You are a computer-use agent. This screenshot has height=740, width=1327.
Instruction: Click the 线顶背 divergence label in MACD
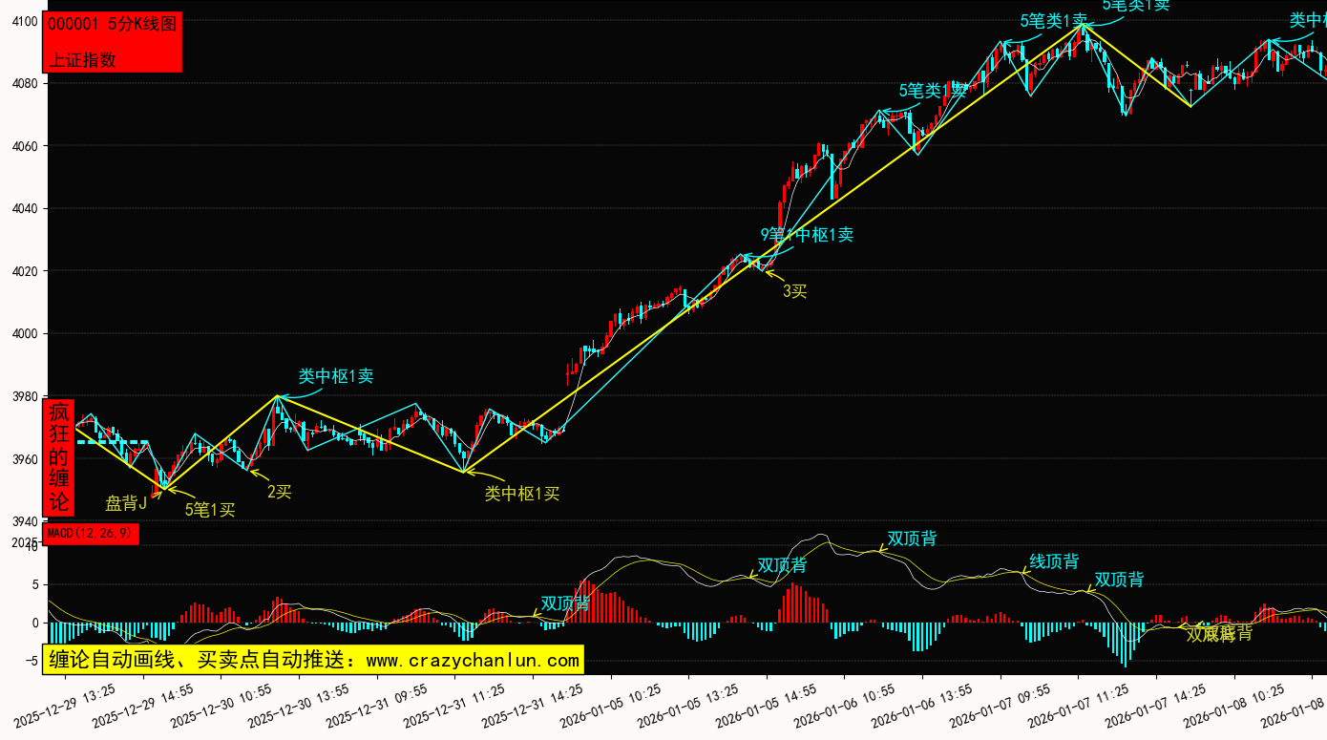1054,561
